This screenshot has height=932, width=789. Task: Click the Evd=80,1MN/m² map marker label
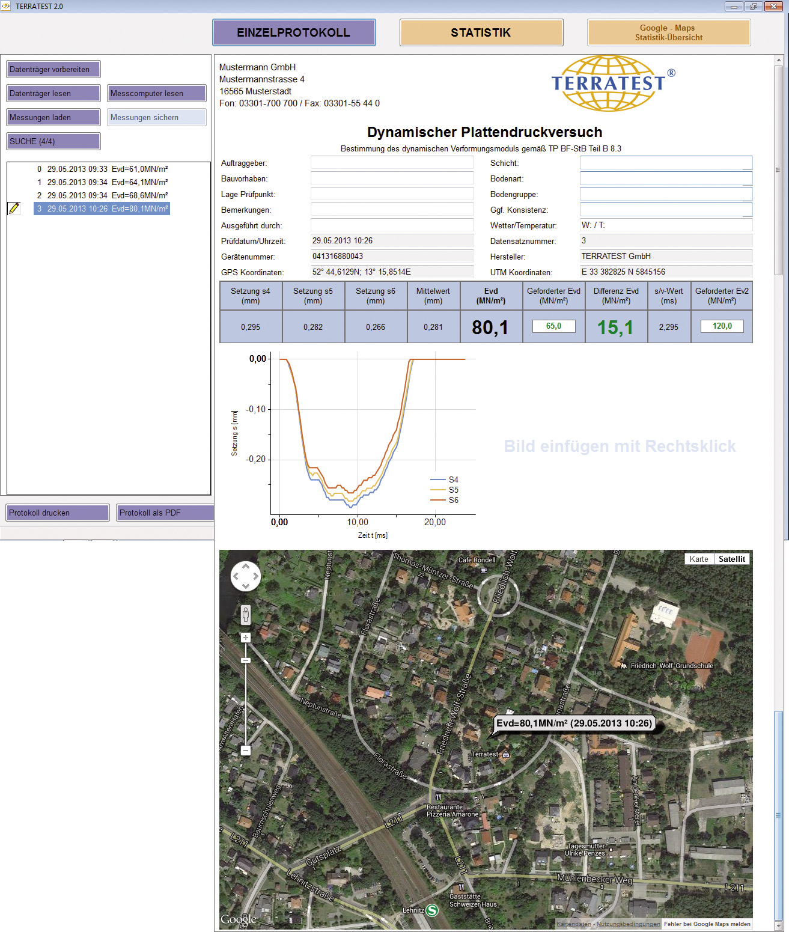click(574, 723)
